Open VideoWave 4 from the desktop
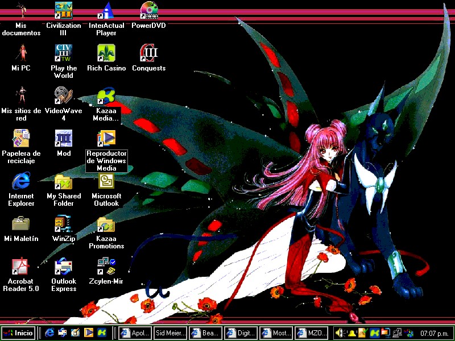The width and height of the screenshot is (455, 341). coord(63,95)
